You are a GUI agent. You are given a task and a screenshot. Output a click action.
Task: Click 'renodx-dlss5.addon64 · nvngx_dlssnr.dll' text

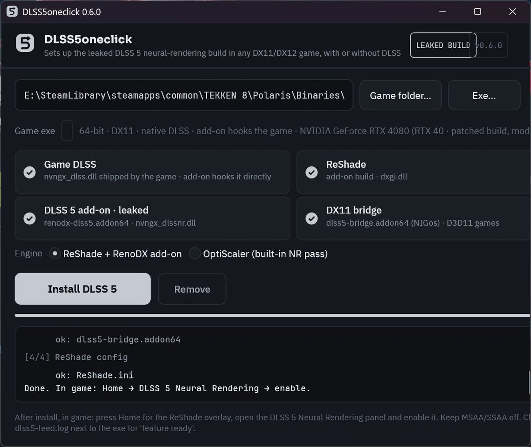click(120, 223)
